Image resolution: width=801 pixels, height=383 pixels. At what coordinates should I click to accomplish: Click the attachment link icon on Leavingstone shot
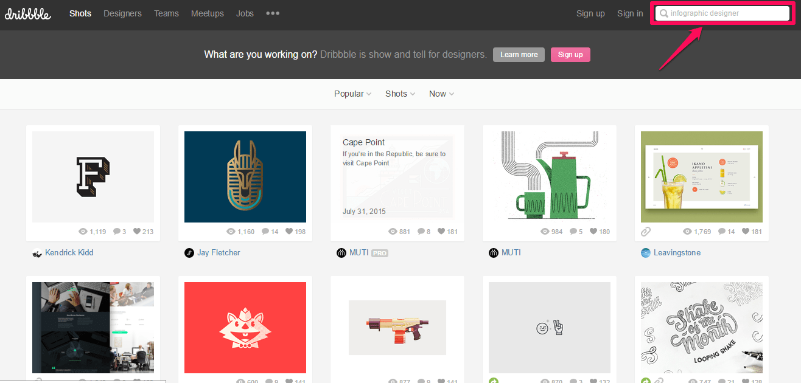pos(646,232)
